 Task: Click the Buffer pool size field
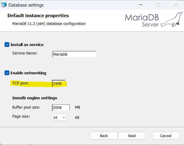tap(61, 107)
